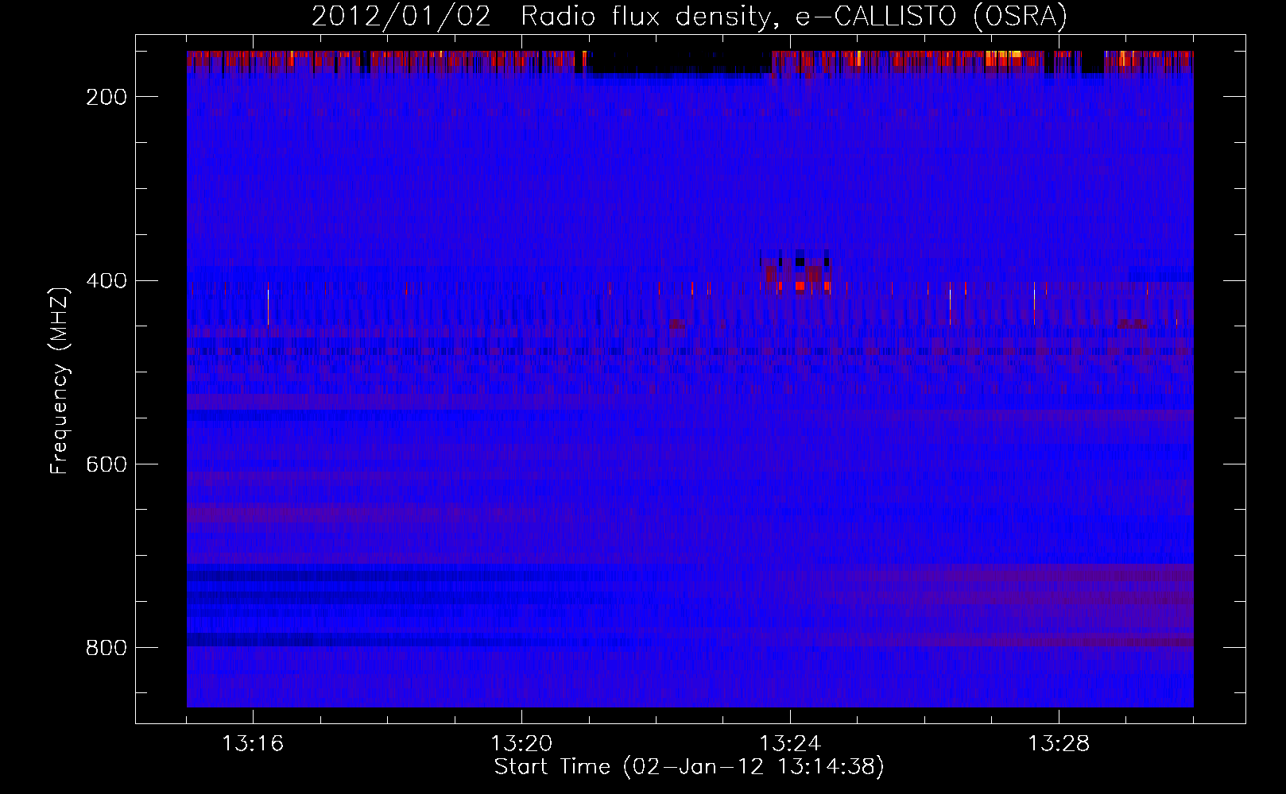The width and height of the screenshot is (1286, 794).
Task: Click the 800 frequency tick label
Action: [x=107, y=647]
